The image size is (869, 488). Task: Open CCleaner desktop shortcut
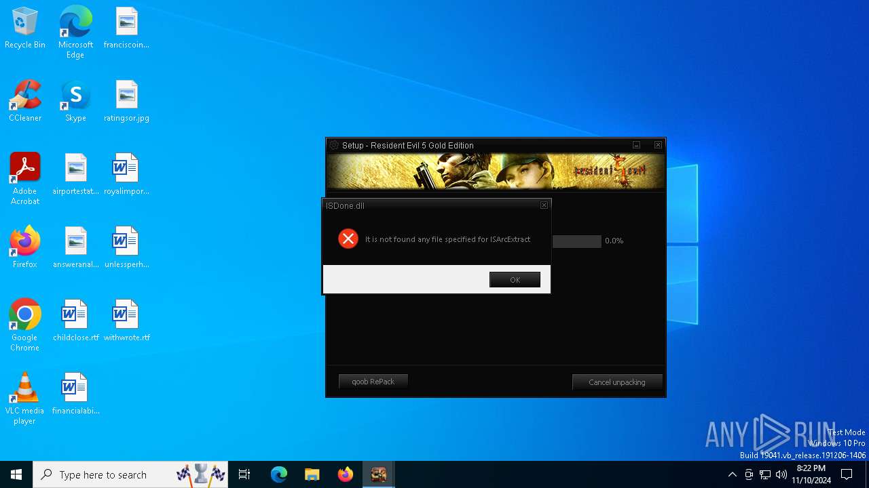(x=25, y=101)
